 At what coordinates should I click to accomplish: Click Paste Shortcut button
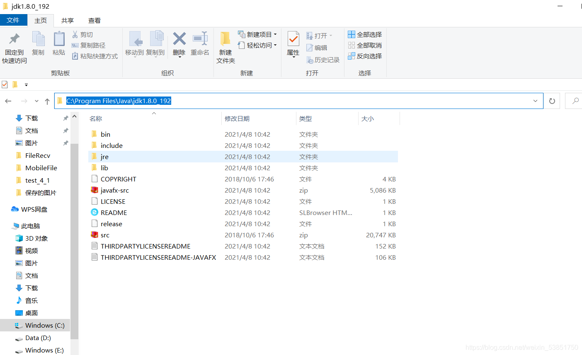tap(95, 56)
